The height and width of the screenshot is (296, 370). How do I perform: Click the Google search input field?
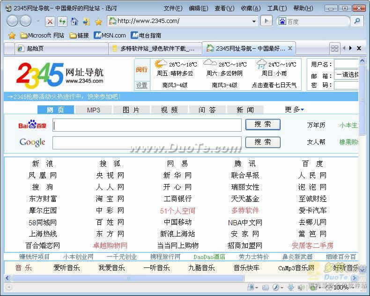tap(147, 142)
